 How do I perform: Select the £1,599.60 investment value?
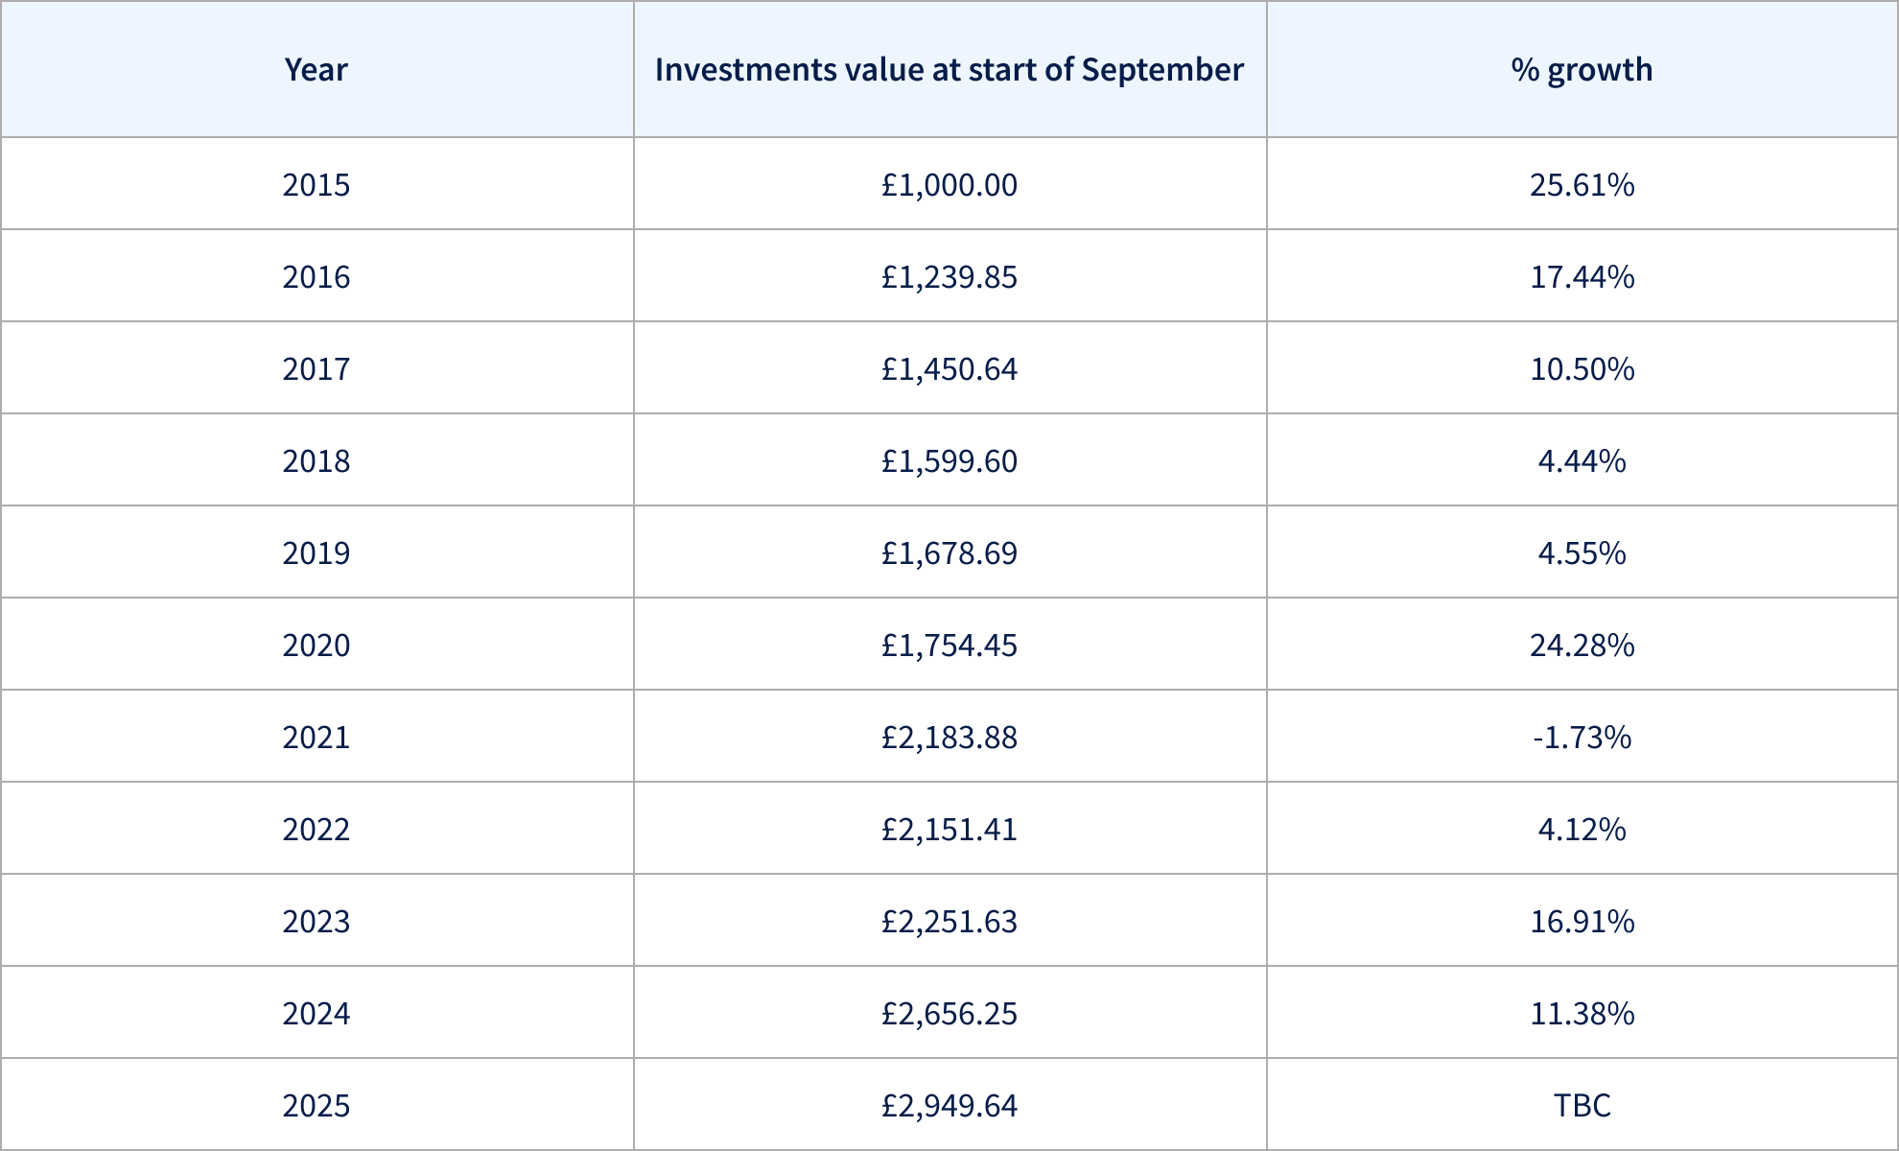pos(949,460)
